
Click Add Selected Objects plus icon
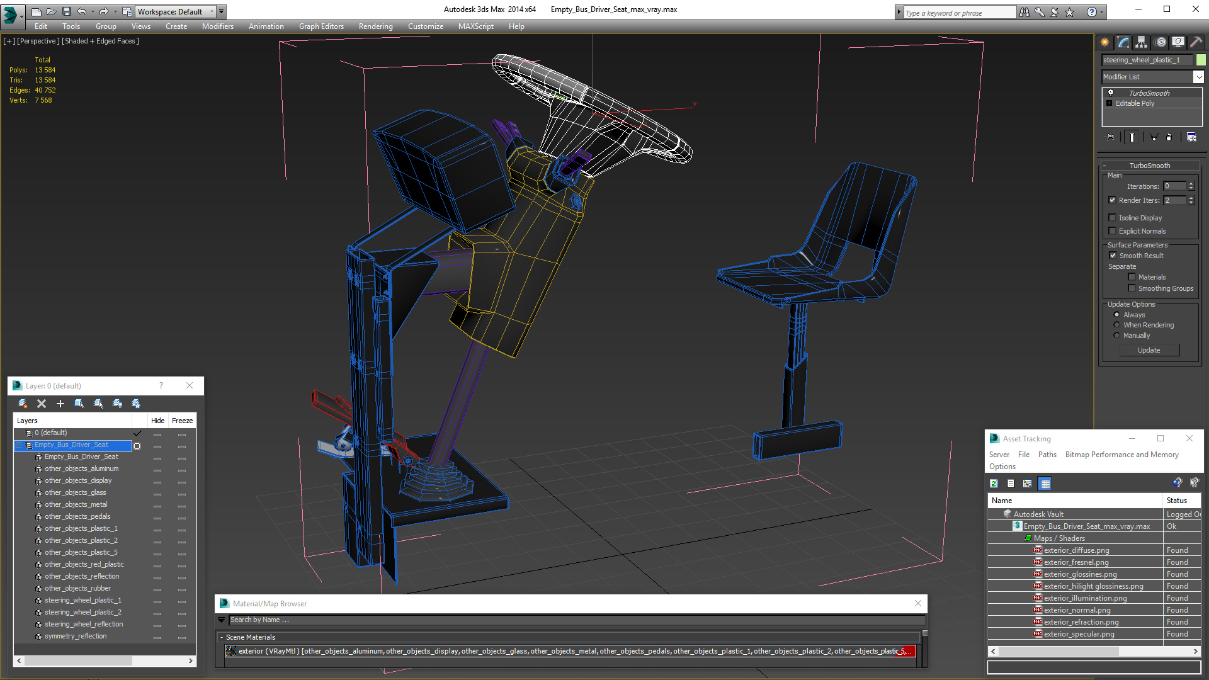(x=60, y=404)
